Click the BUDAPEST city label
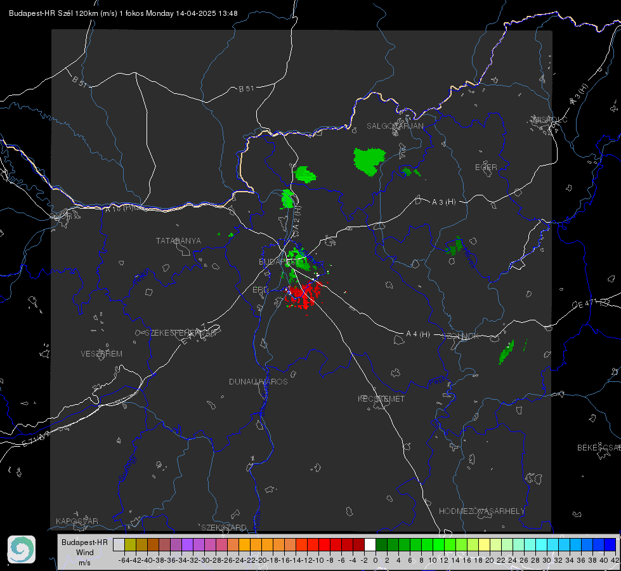Viewport: 621px width, 571px height. 278,262
